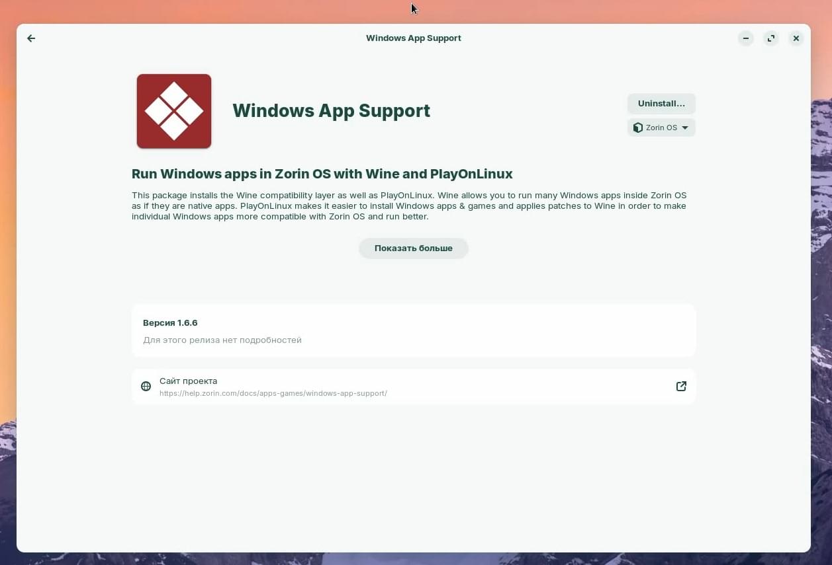Click the 'Windows App Support' app name heading
This screenshot has height=565, width=832.
331,110
